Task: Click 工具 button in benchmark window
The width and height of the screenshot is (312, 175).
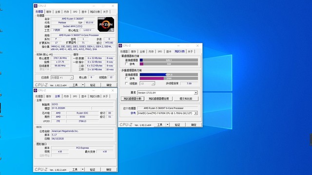Action: click(x=160, y=124)
